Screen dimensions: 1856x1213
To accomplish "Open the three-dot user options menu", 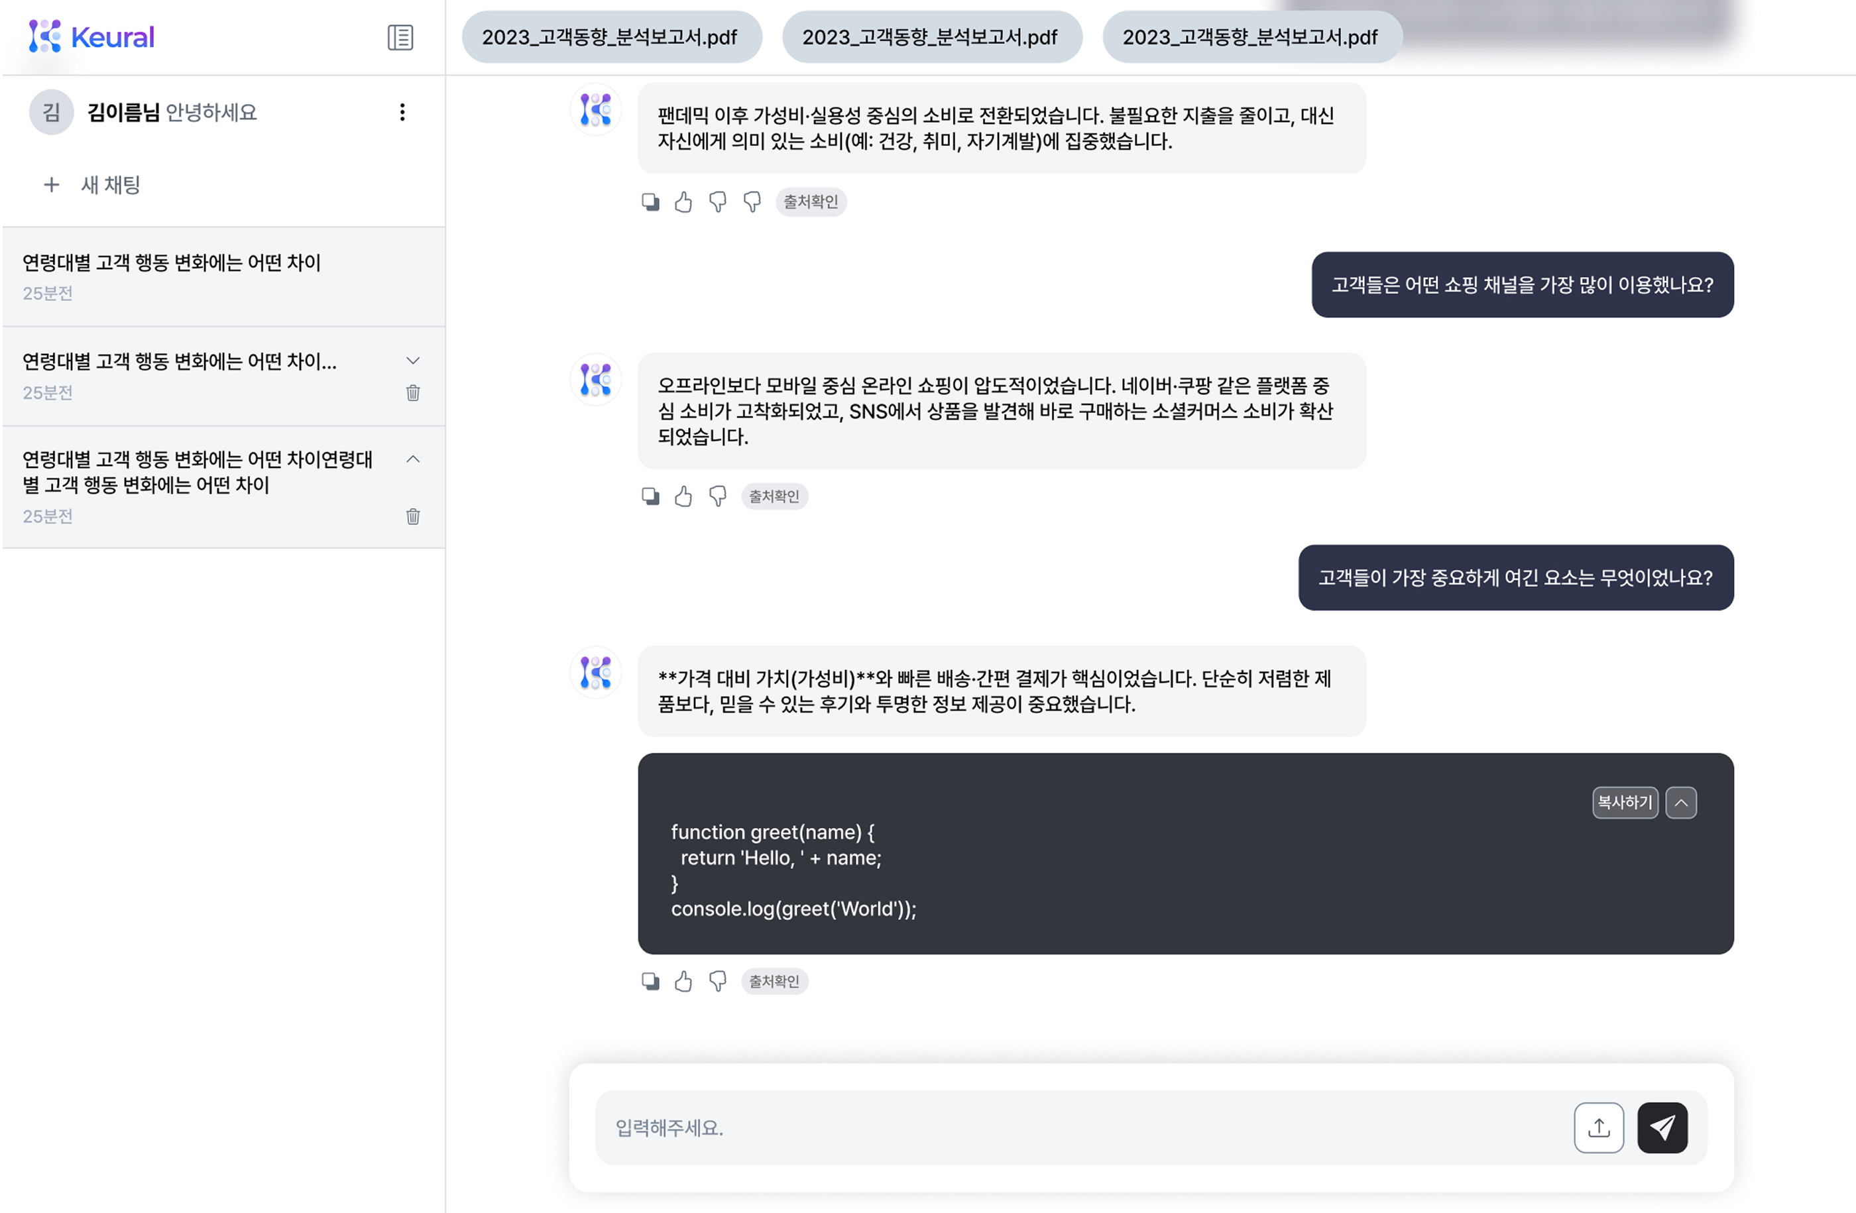I will coord(402,112).
